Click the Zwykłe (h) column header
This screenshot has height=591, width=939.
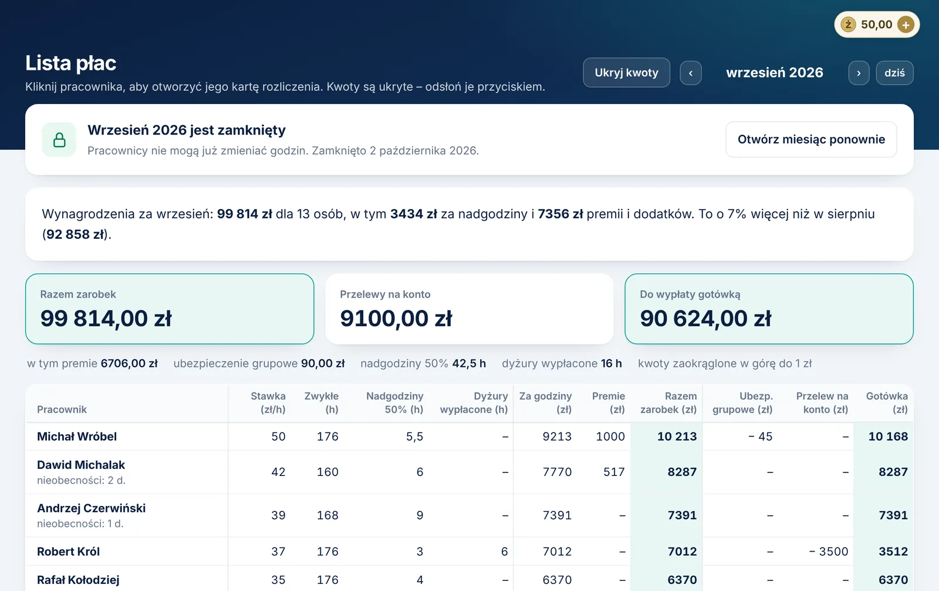click(x=321, y=403)
